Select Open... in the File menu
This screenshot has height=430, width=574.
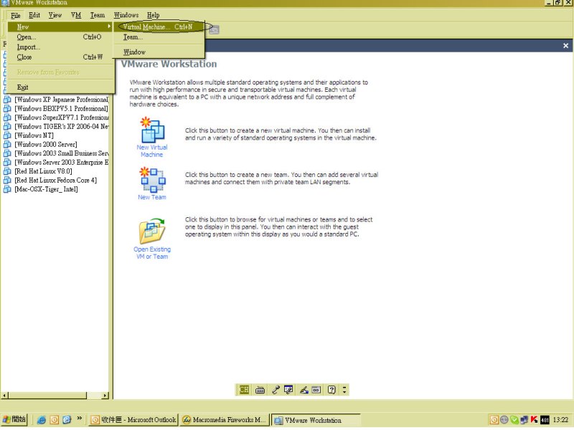(60, 37)
